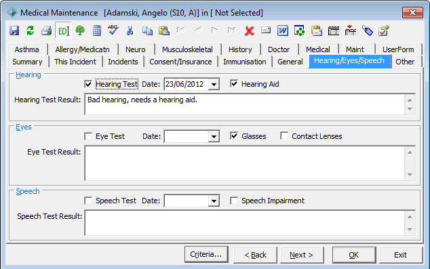Uncheck the Hearing Aid checkbox
Image resolution: width=430 pixels, height=269 pixels.
(234, 83)
